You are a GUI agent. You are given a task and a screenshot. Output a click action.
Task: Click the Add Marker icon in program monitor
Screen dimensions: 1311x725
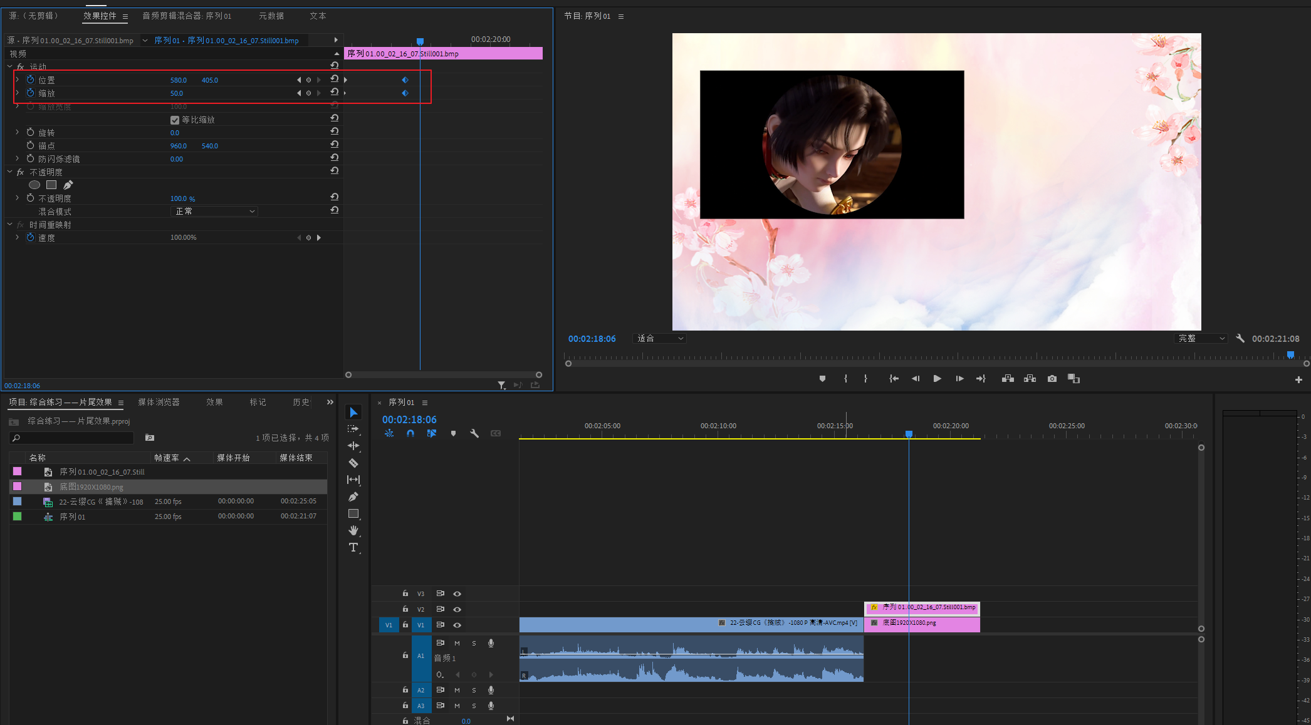tap(822, 379)
